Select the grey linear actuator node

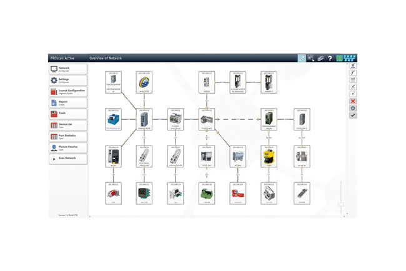302,194
